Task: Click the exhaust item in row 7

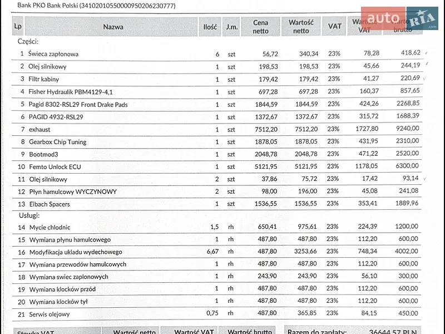Action: (39, 130)
